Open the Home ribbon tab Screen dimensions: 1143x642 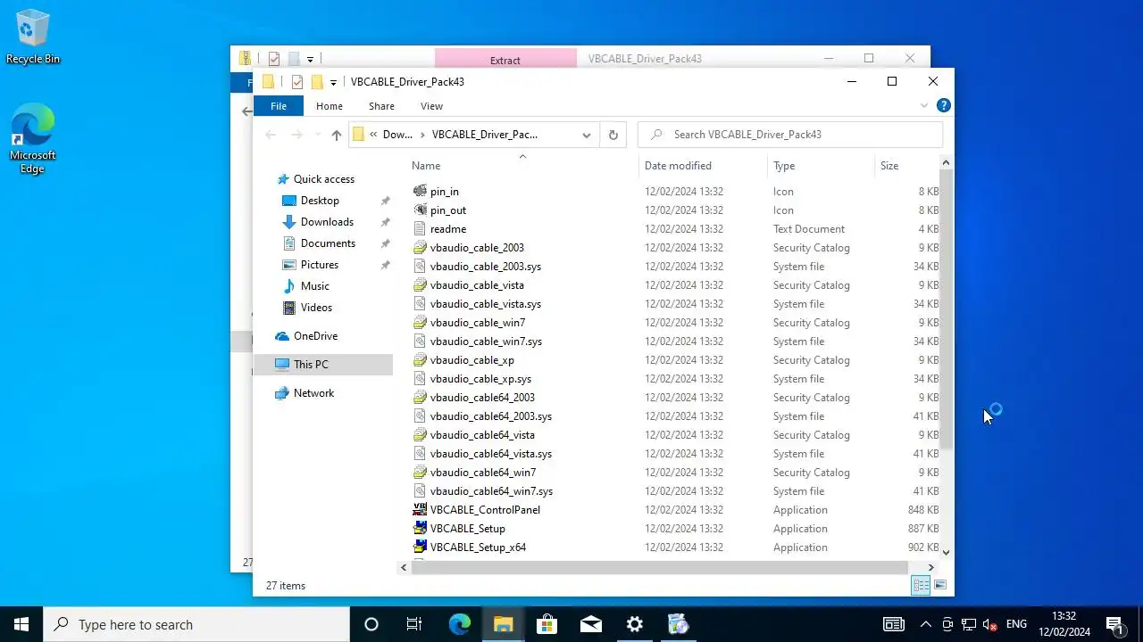[330, 106]
